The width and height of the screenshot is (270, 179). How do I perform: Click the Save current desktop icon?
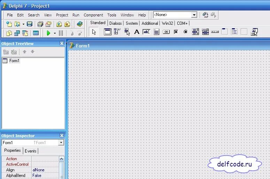pyautogui.click(x=205, y=15)
